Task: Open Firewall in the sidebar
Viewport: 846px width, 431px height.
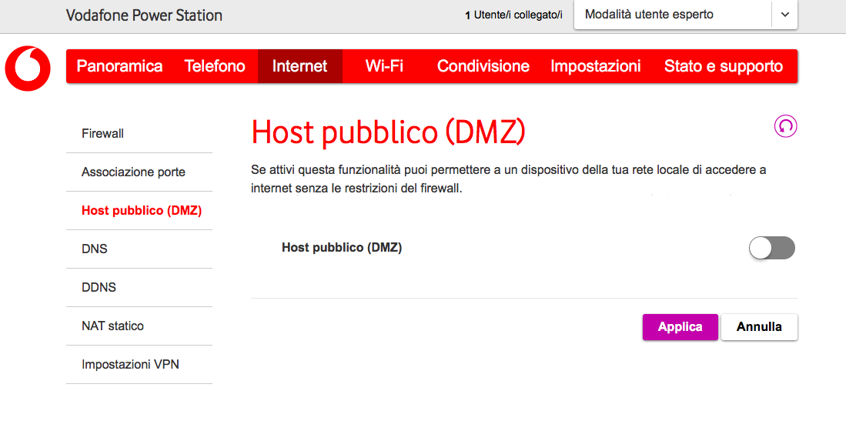Action: 102,134
